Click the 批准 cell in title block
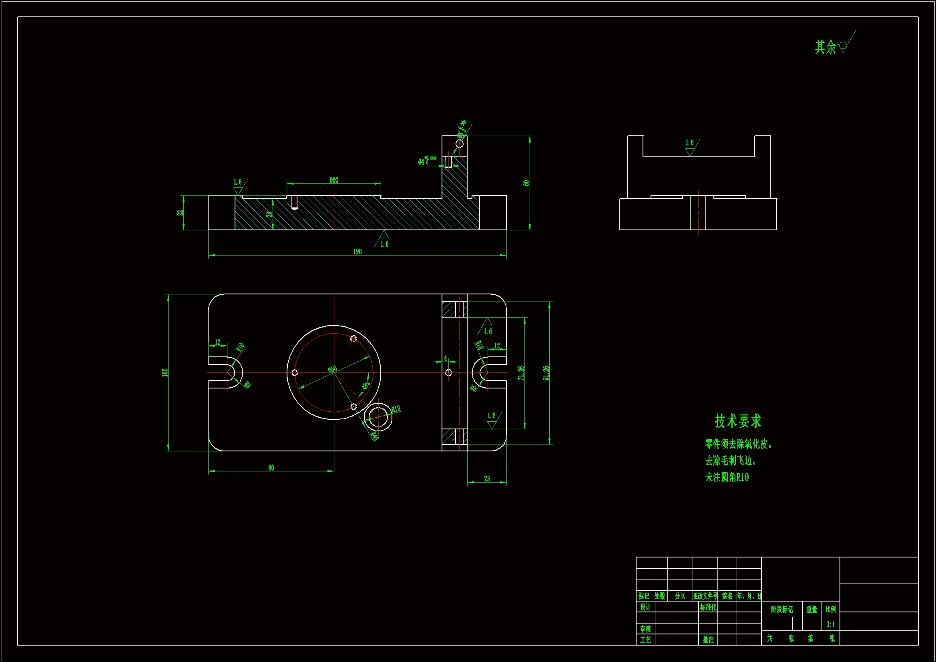This screenshot has height=662, width=936. click(708, 640)
